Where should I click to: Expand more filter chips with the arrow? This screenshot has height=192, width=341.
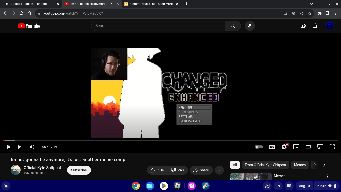(324, 165)
